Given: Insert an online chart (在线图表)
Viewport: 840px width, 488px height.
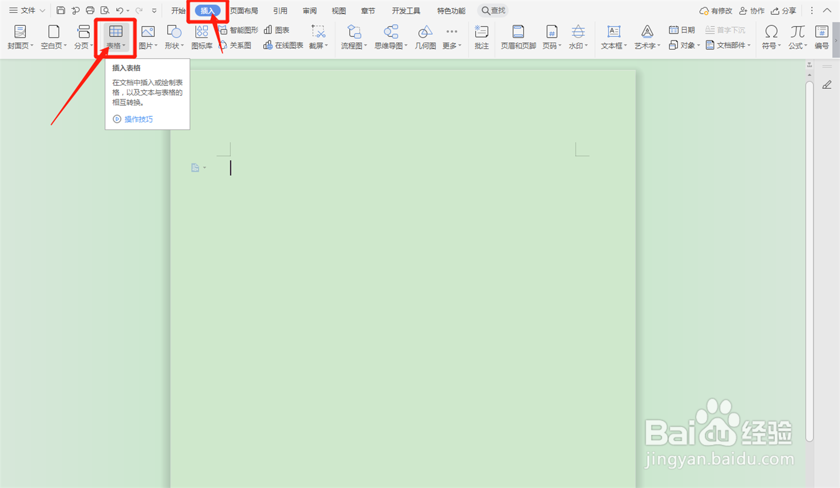Looking at the screenshot, I should click(283, 45).
